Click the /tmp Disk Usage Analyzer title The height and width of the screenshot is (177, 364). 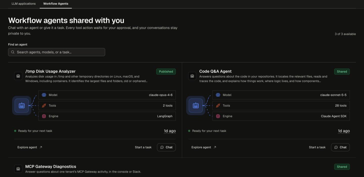(50, 71)
